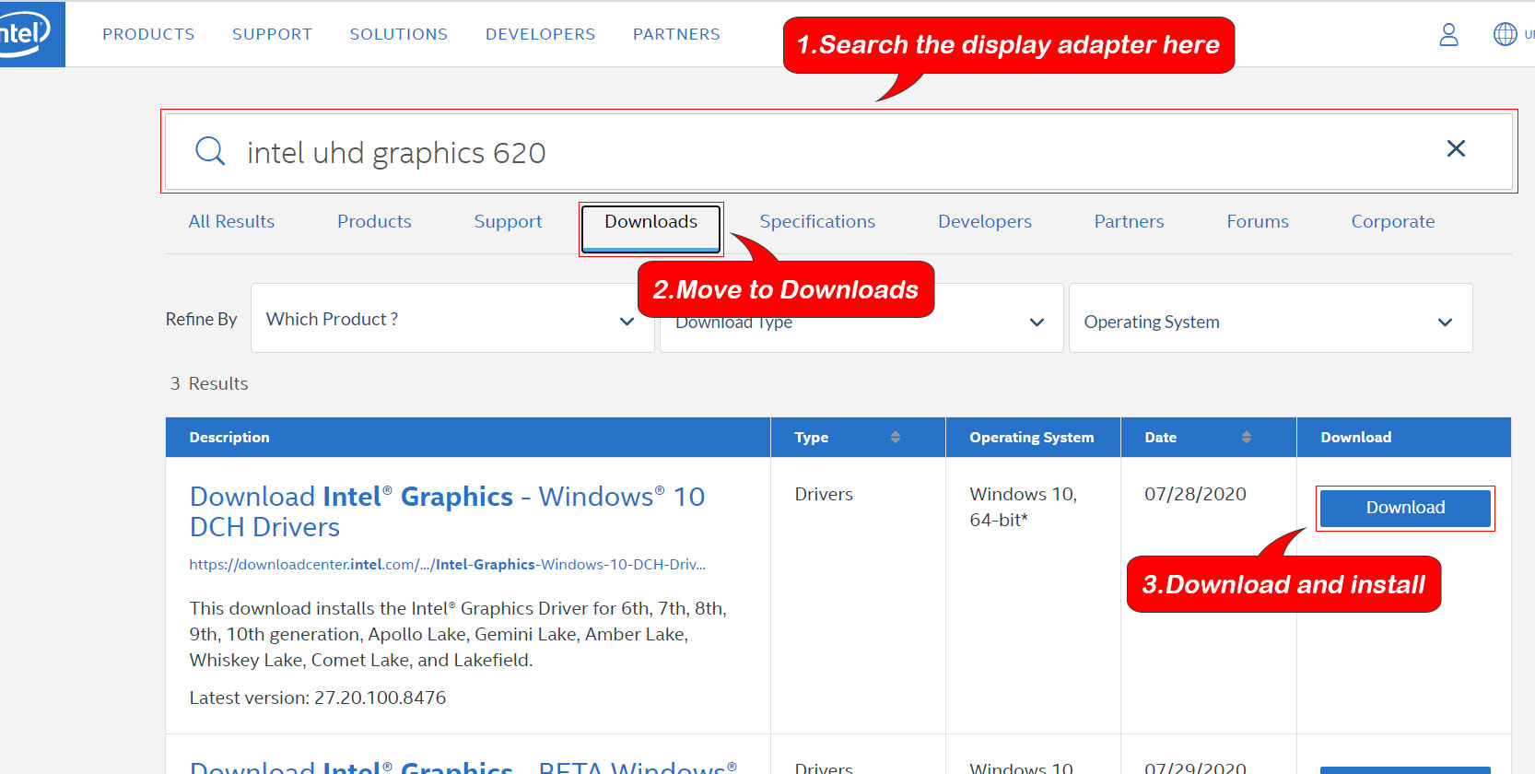Switch to Support tab
The width and height of the screenshot is (1535, 774).
click(x=508, y=221)
